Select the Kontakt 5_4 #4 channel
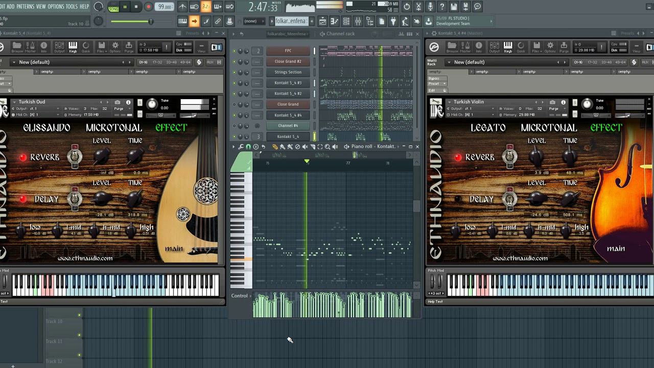 click(x=288, y=115)
